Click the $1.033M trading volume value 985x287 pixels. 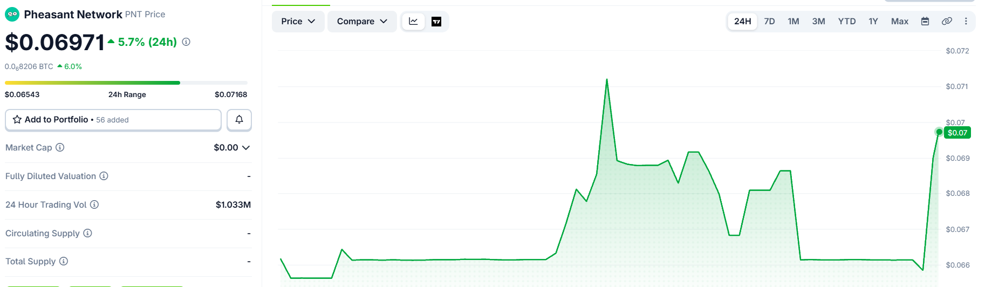click(233, 204)
